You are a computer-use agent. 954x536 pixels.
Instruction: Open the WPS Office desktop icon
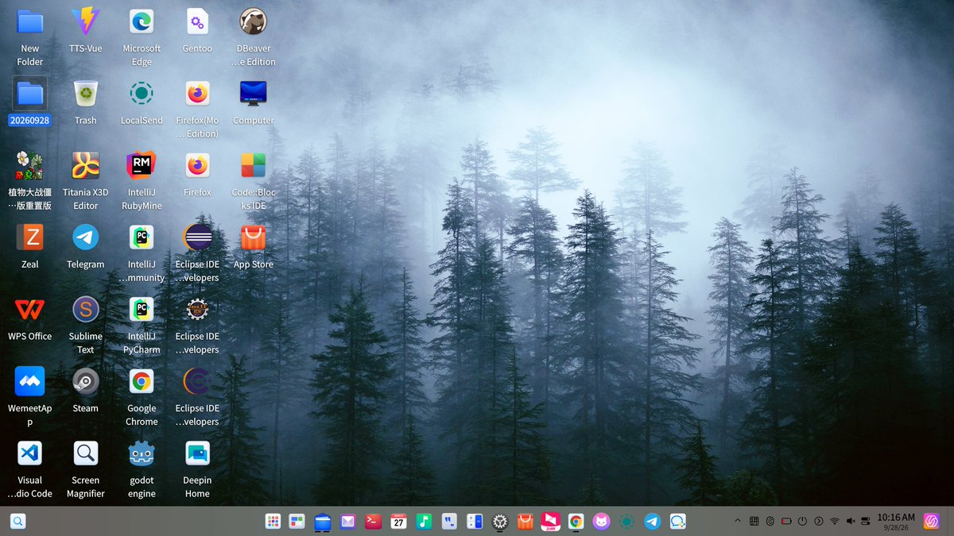pos(29,309)
